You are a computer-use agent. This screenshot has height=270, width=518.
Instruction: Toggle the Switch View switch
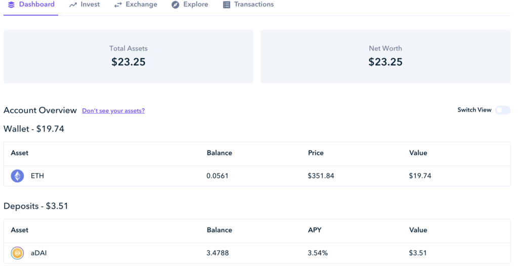[x=502, y=110]
